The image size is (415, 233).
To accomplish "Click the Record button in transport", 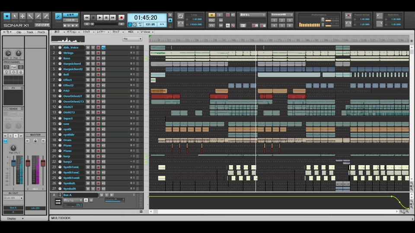I will 121,18.
